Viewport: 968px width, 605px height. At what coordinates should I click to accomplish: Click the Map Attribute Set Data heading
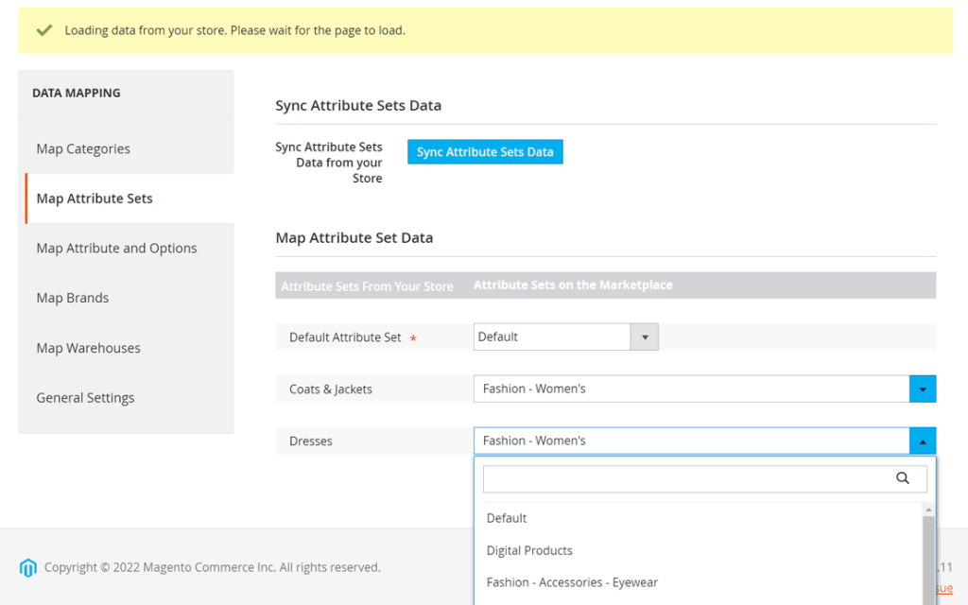point(354,238)
